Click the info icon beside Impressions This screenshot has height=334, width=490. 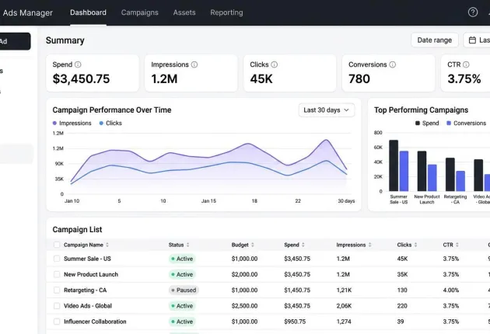click(194, 64)
